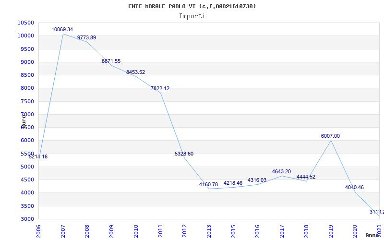Click the 2017 x-axis year label
This screenshot has height=240, width=384.
tap(282, 231)
